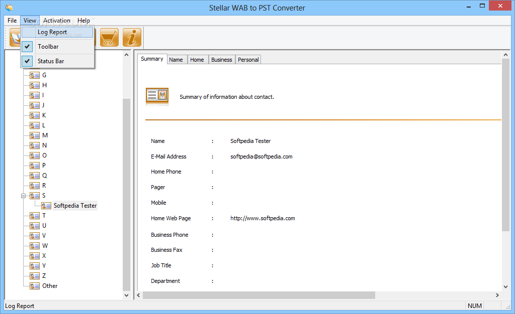This screenshot has width=515, height=314.
Task: Select the Other group in the tree
Action: click(x=50, y=286)
